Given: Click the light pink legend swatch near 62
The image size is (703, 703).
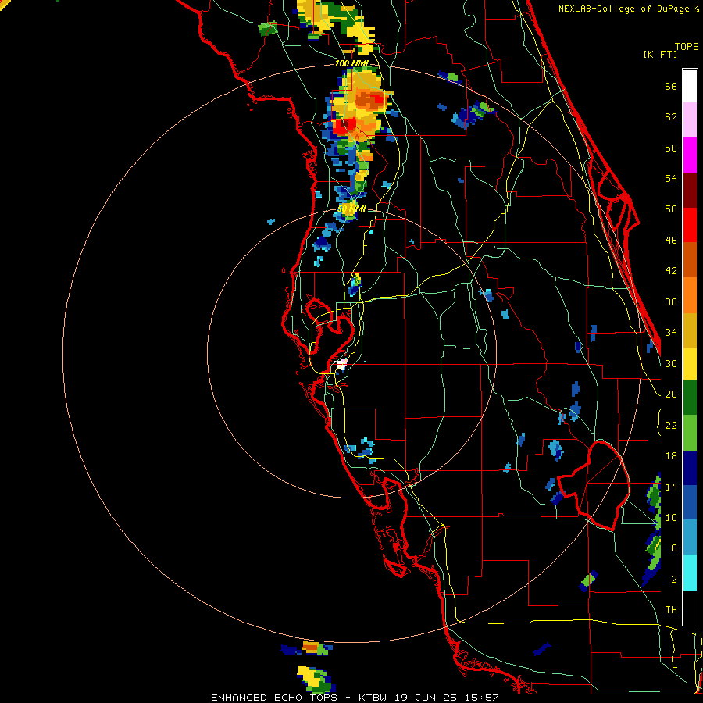Looking at the screenshot, I should (x=690, y=120).
